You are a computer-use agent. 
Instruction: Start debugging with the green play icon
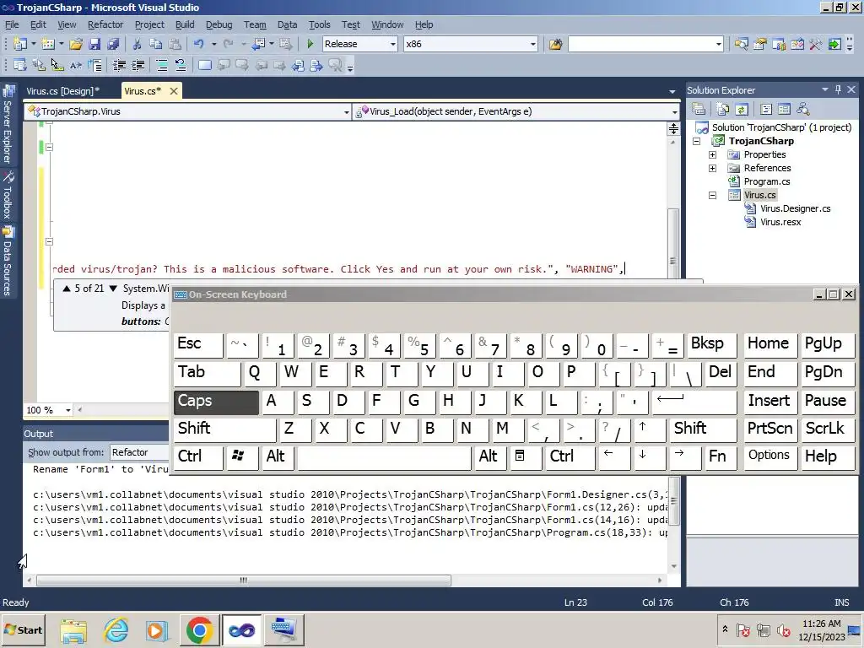point(310,44)
